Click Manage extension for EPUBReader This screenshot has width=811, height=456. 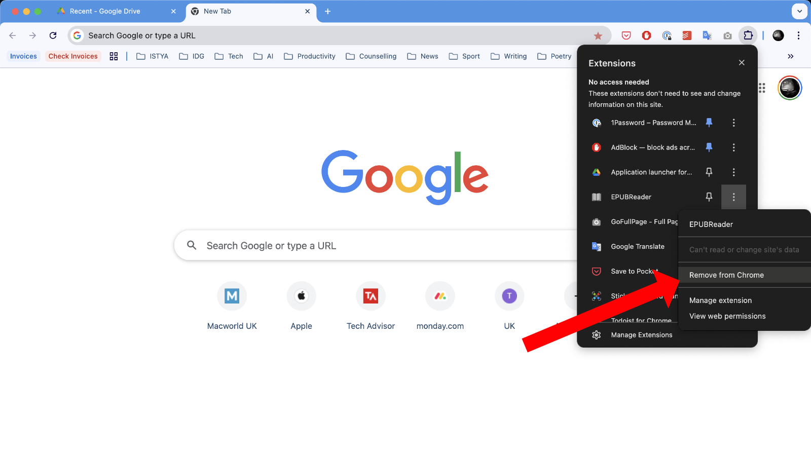pyautogui.click(x=720, y=300)
